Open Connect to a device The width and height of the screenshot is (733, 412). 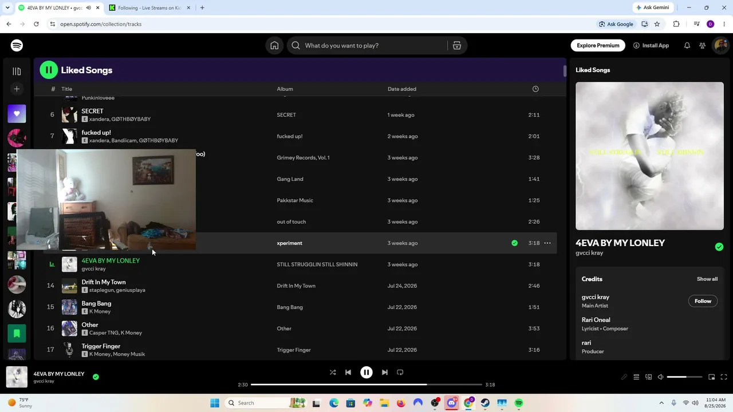pos(648,377)
